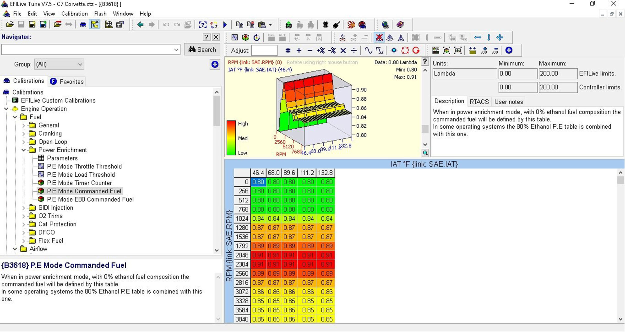This screenshot has width=625, height=332.
Task: Collapse the Power Enrichment folder
Action: pos(23,150)
